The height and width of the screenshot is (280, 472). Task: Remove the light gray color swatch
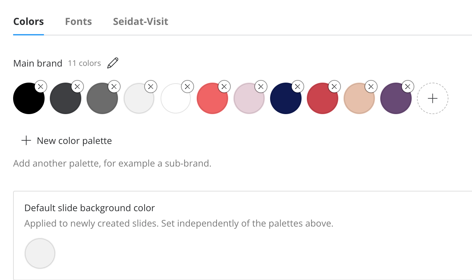(x=151, y=87)
